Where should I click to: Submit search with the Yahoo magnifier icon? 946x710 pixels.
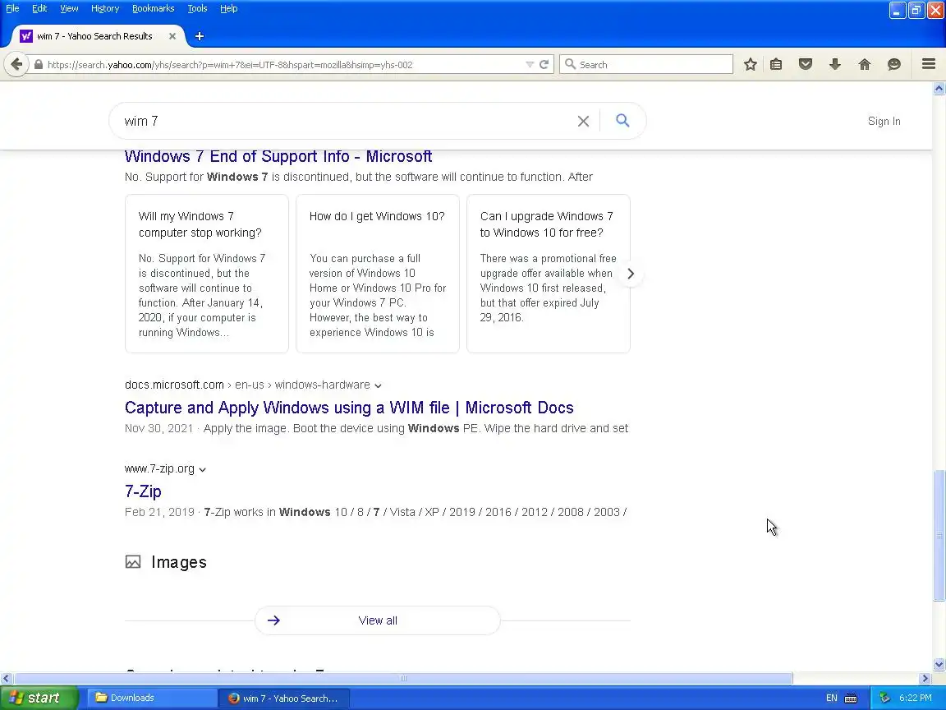click(x=622, y=121)
